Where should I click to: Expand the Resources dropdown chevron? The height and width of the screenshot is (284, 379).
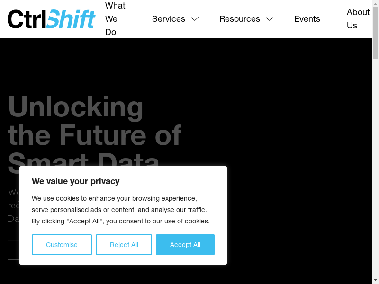point(270,19)
